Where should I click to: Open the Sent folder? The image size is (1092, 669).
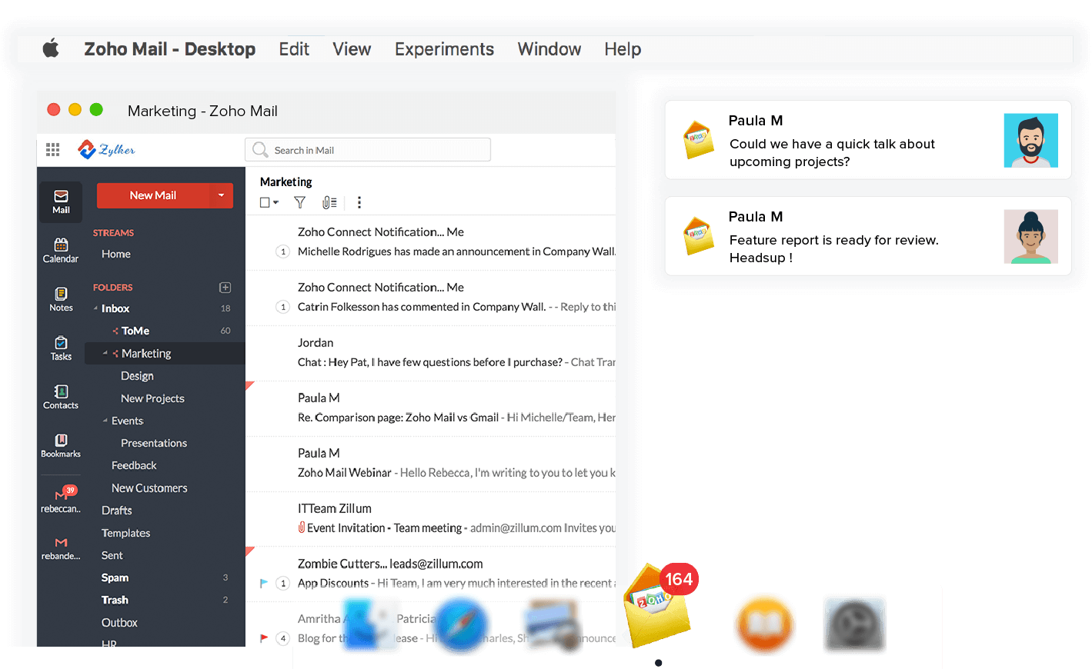click(x=112, y=555)
